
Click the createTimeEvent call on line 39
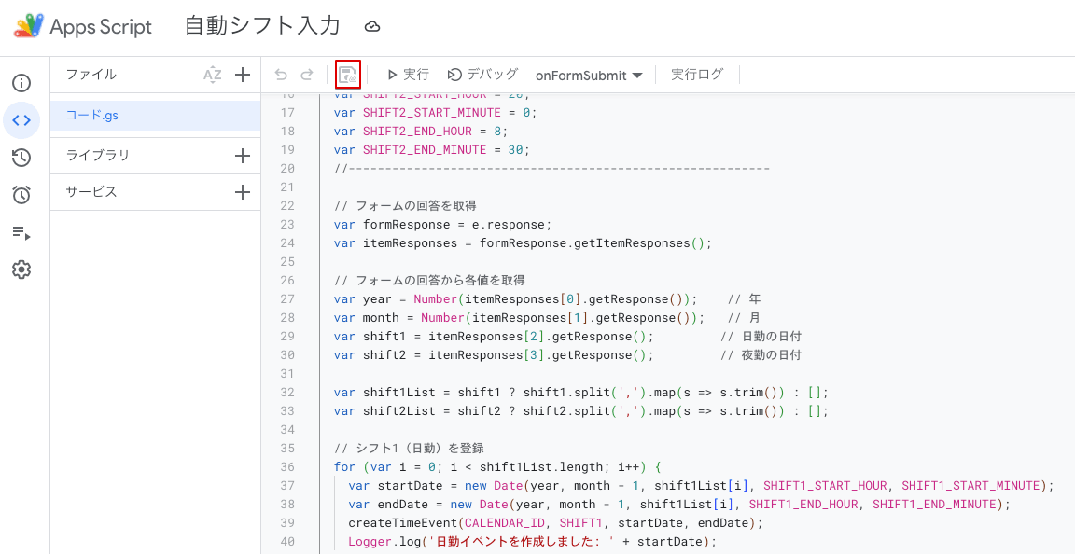(555, 523)
